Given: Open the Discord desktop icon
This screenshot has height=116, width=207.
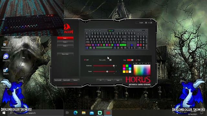Looking at the screenshot, I should (6, 57).
